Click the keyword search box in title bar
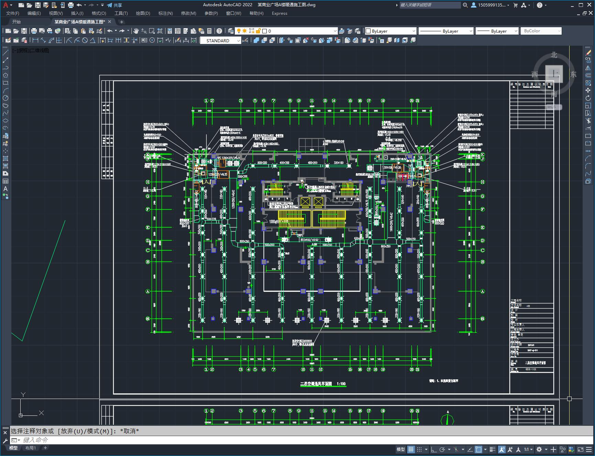 (430, 5)
